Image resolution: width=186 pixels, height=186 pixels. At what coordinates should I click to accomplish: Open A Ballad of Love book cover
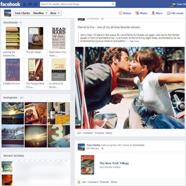coord(13,70)
